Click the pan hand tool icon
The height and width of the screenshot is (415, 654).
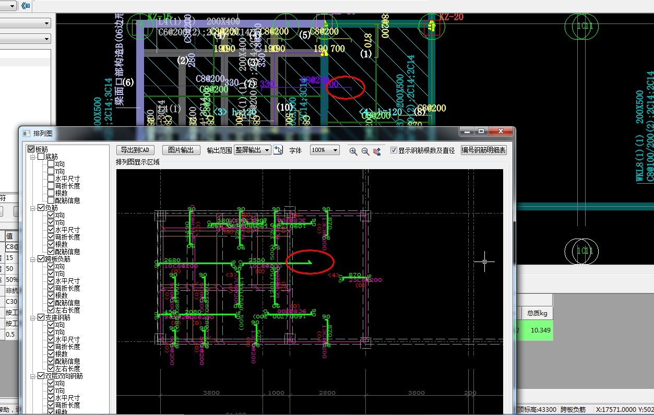point(377,151)
